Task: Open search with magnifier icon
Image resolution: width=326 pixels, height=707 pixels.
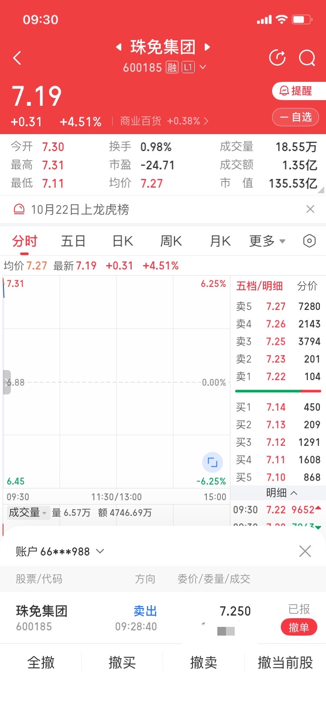Action: pos(307,57)
